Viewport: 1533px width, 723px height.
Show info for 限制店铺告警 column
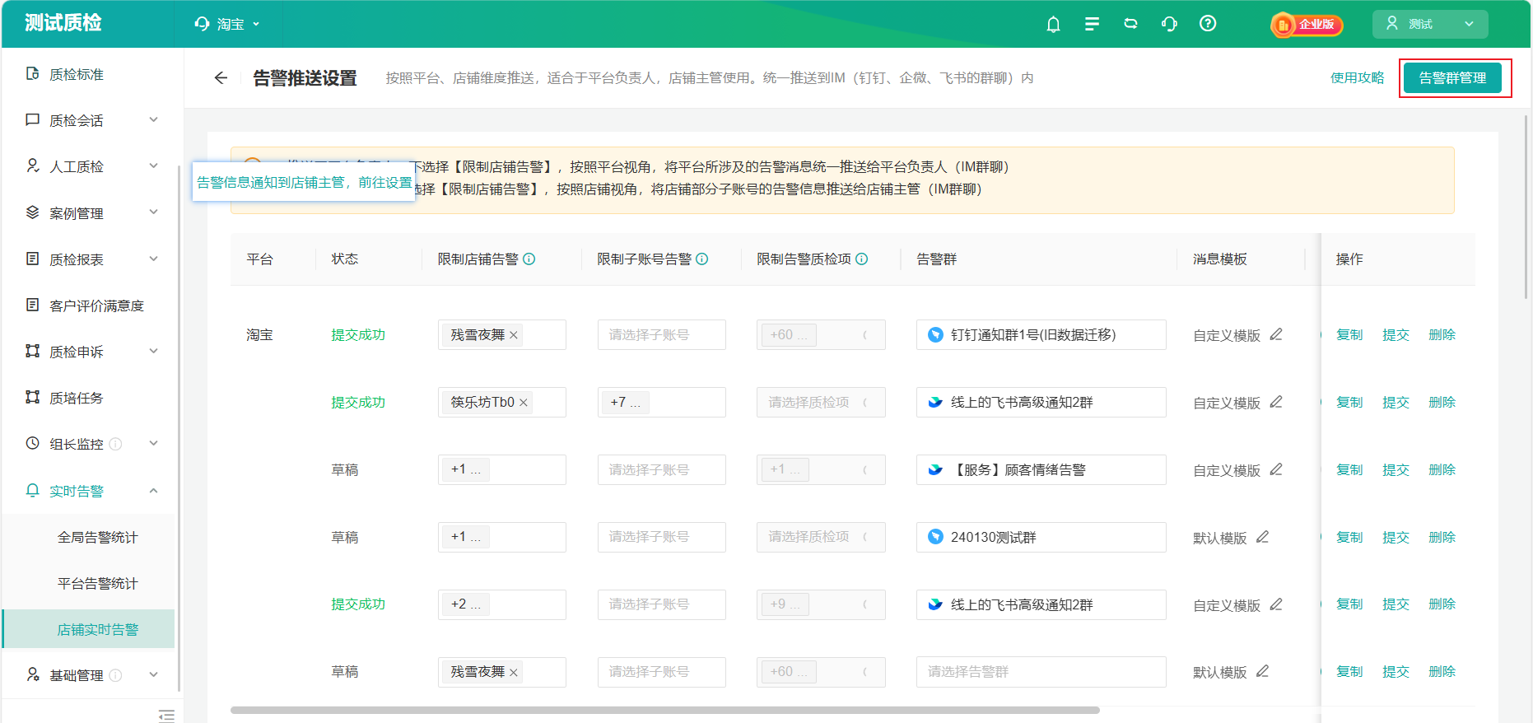[x=529, y=259]
